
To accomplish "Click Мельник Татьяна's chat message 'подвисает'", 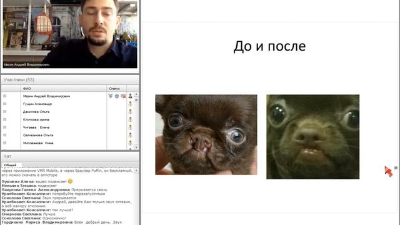I will click(47, 186).
